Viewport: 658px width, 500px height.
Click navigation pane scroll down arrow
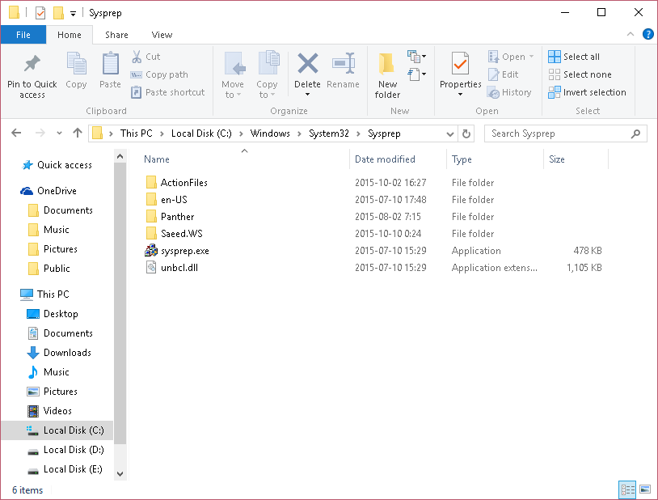(120, 474)
